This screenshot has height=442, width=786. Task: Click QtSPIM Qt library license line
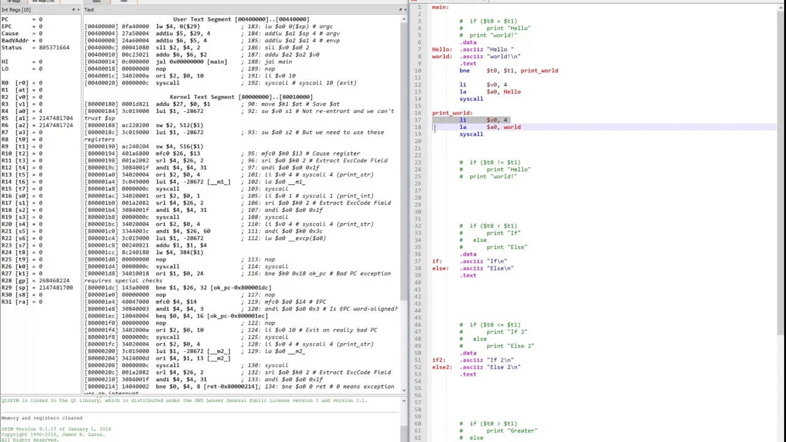tap(184, 400)
